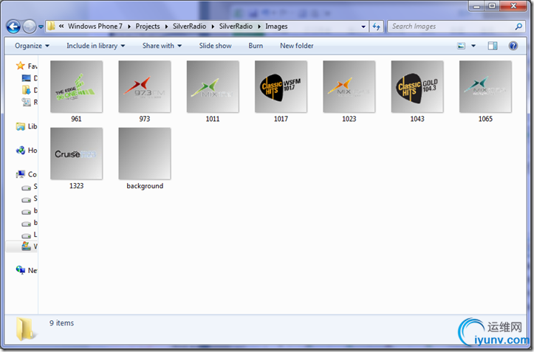
Task: Open Libraries icon in navigation pane
Action: tap(21, 126)
